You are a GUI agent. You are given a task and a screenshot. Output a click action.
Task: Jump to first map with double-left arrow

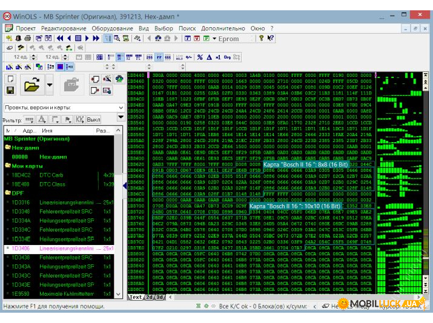click(x=59, y=38)
